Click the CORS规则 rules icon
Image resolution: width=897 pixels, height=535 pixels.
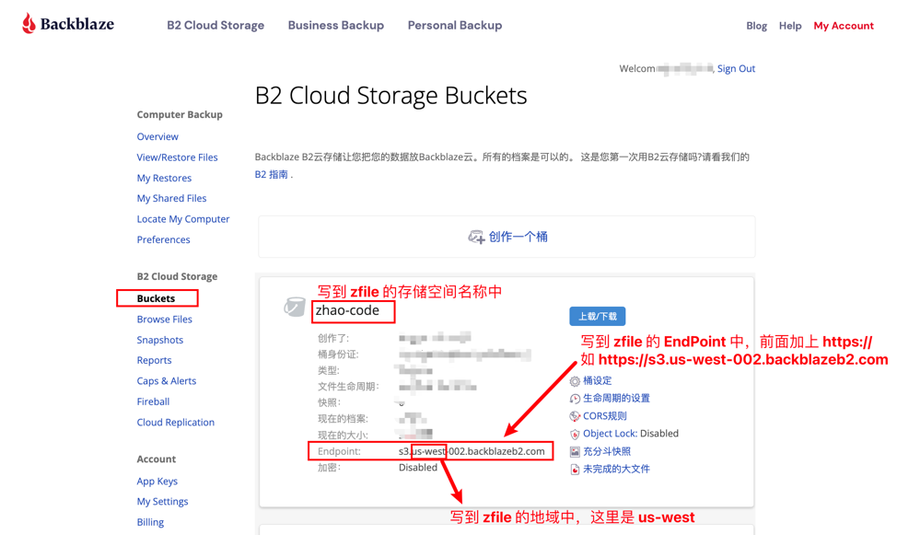(x=575, y=416)
